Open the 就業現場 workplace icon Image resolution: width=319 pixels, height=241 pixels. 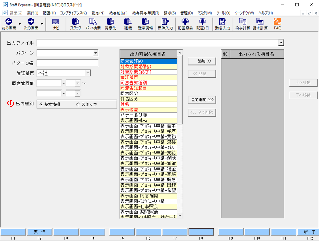pyautogui.click(x=145, y=24)
